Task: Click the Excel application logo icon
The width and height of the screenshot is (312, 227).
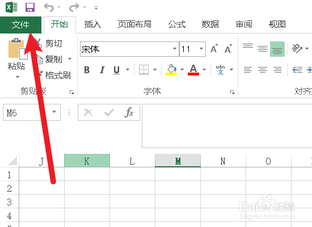Action: [x=11, y=7]
